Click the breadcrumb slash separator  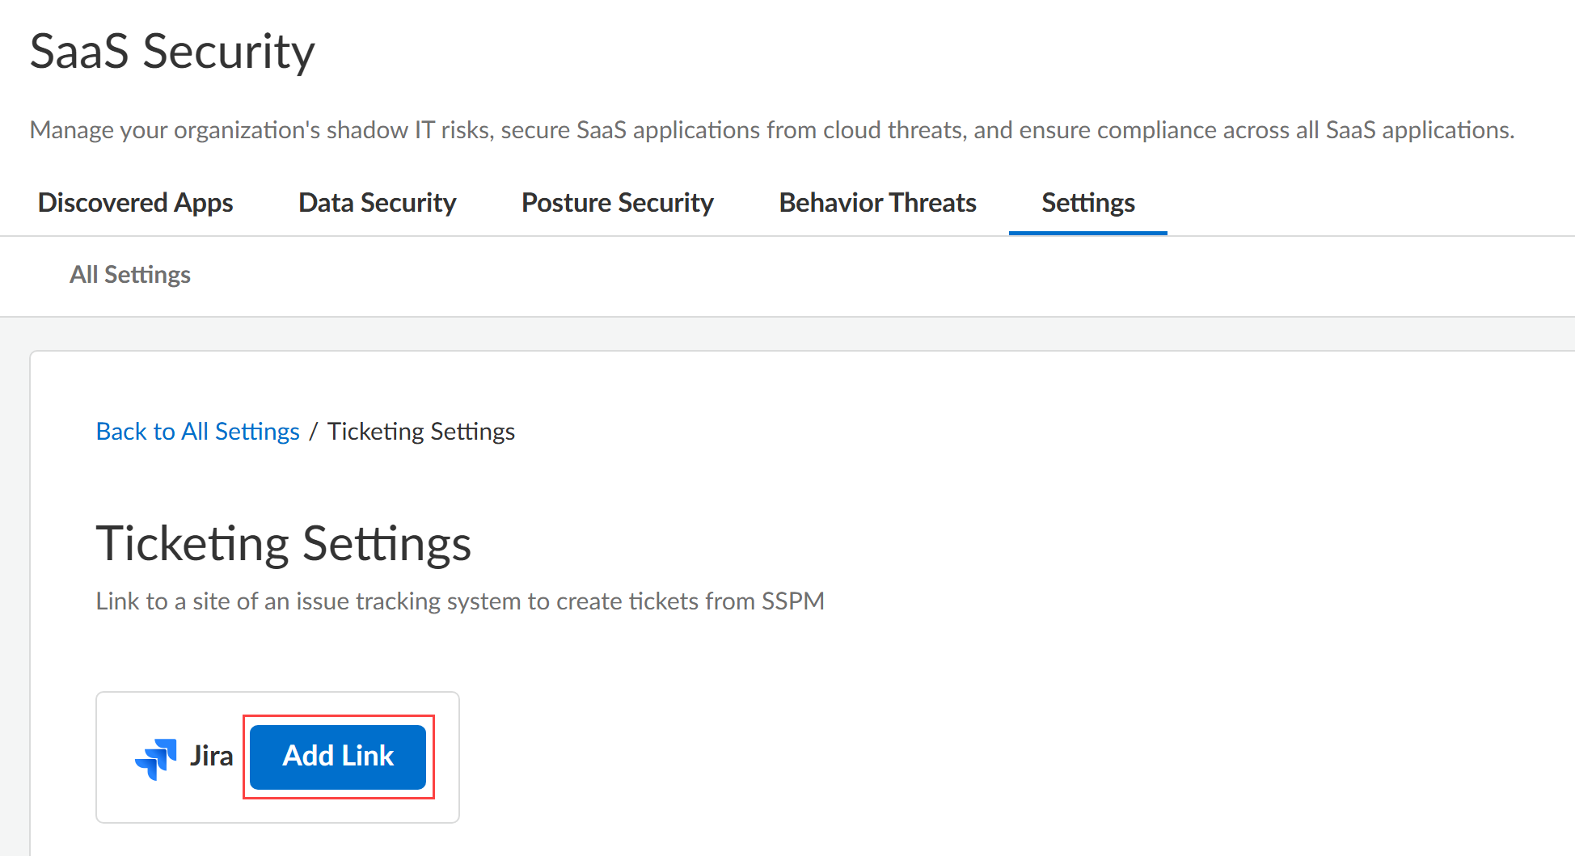[313, 432]
